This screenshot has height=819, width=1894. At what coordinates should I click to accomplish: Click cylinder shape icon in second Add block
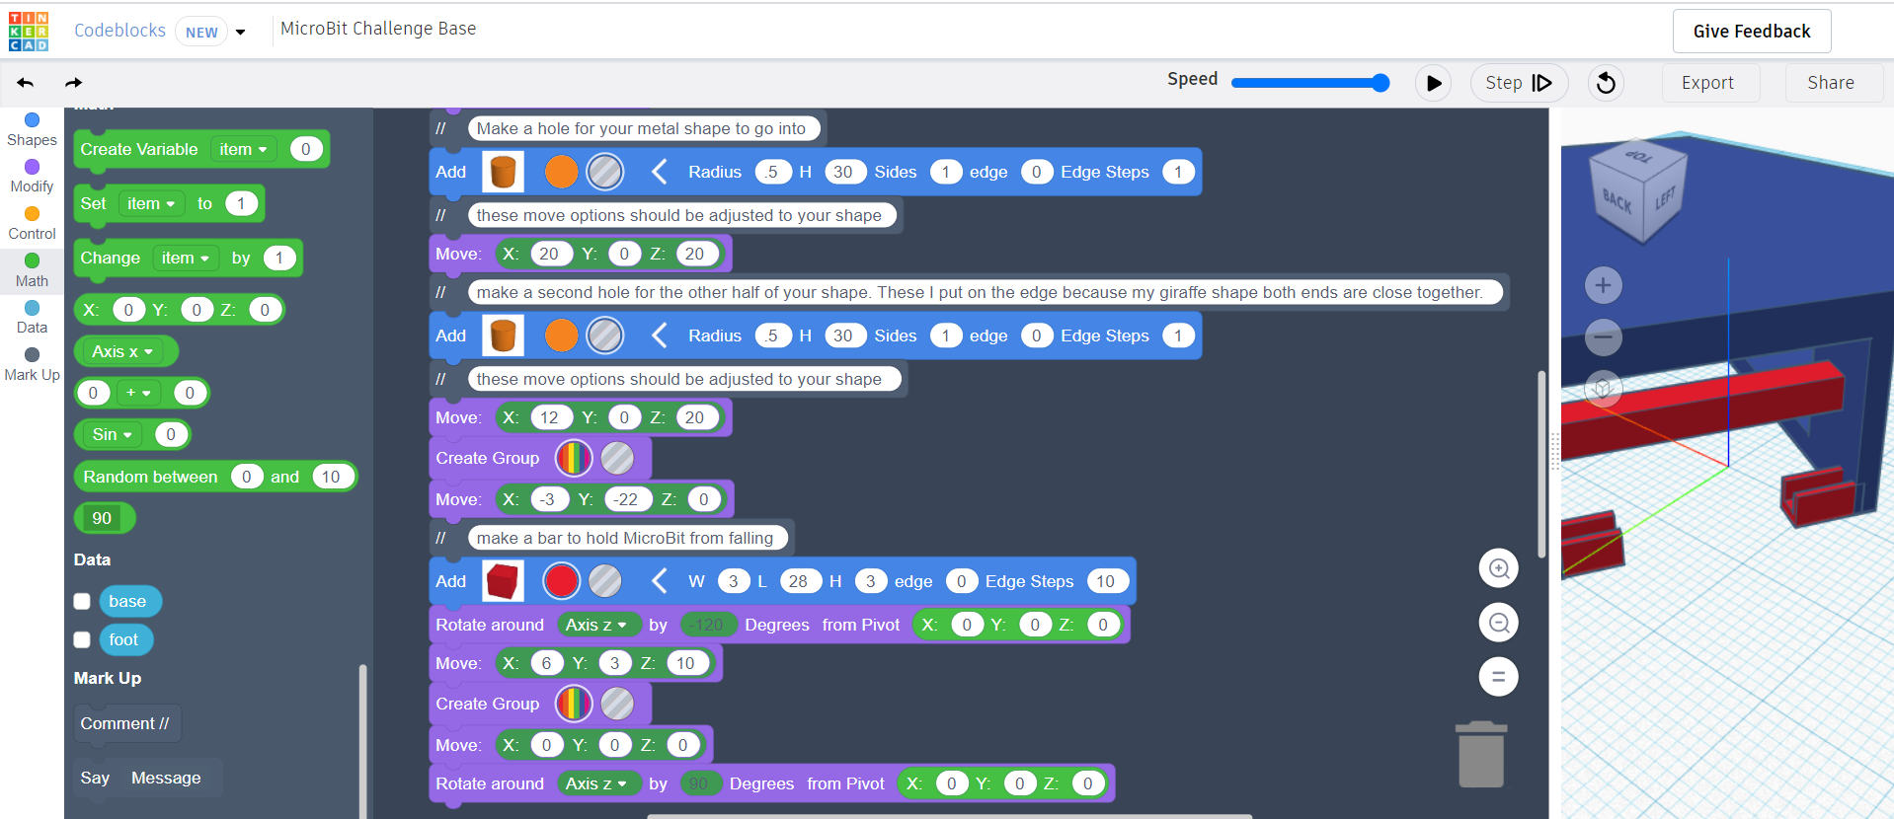click(503, 335)
